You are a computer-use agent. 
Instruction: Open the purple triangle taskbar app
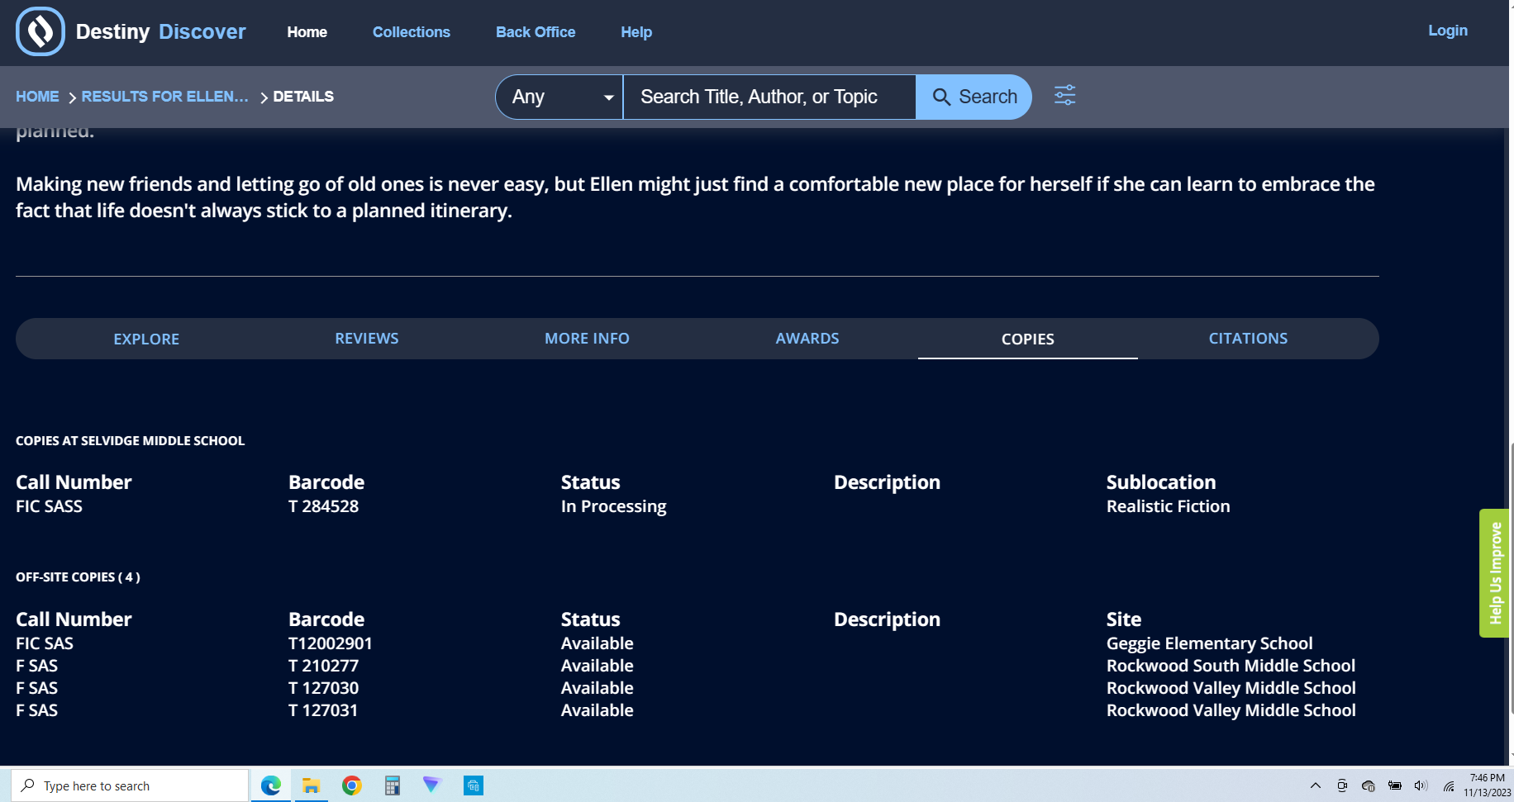click(x=432, y=785)
